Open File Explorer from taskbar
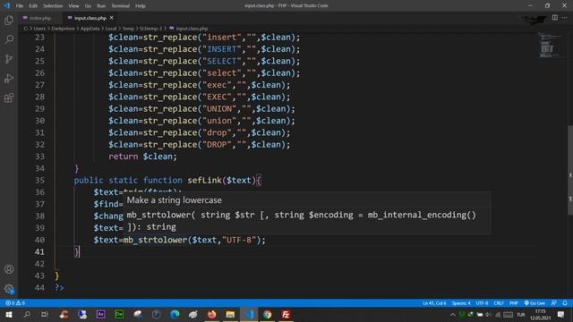 230,314
